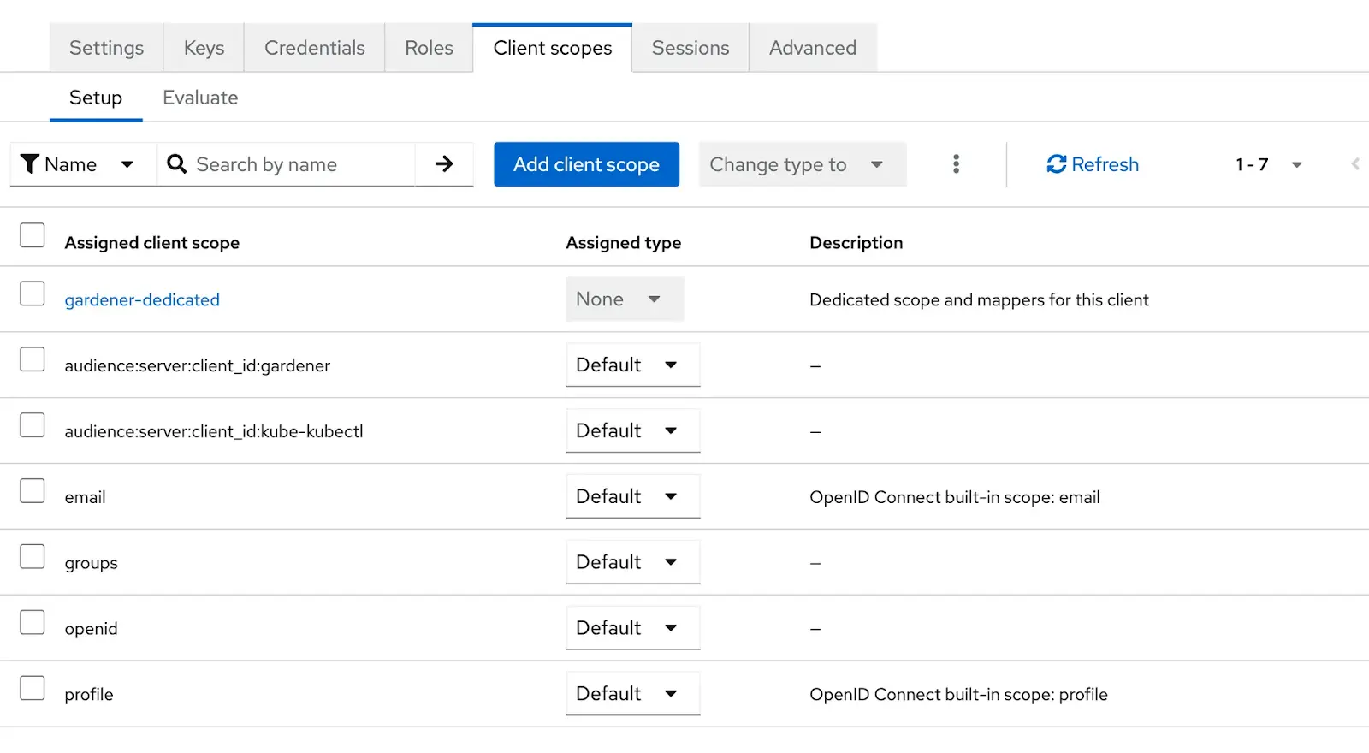Select the Client scopes tab
This screenshot has width=1369, height=753.
pyautogui.click(x=553, y=48)
